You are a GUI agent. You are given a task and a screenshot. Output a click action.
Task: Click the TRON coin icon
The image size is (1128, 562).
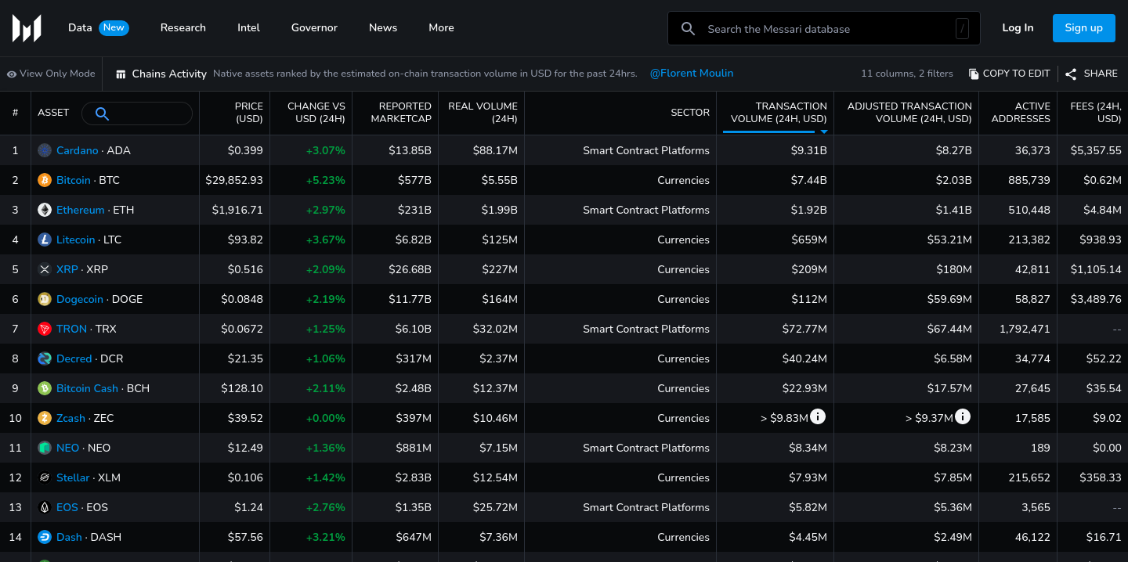click(45, 329)
